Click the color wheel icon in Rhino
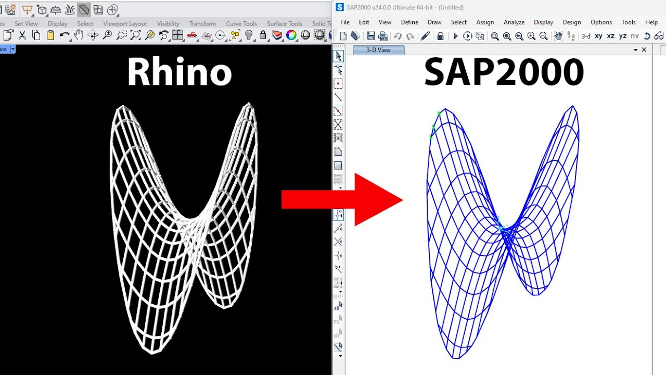 click(x=291, y=35)
